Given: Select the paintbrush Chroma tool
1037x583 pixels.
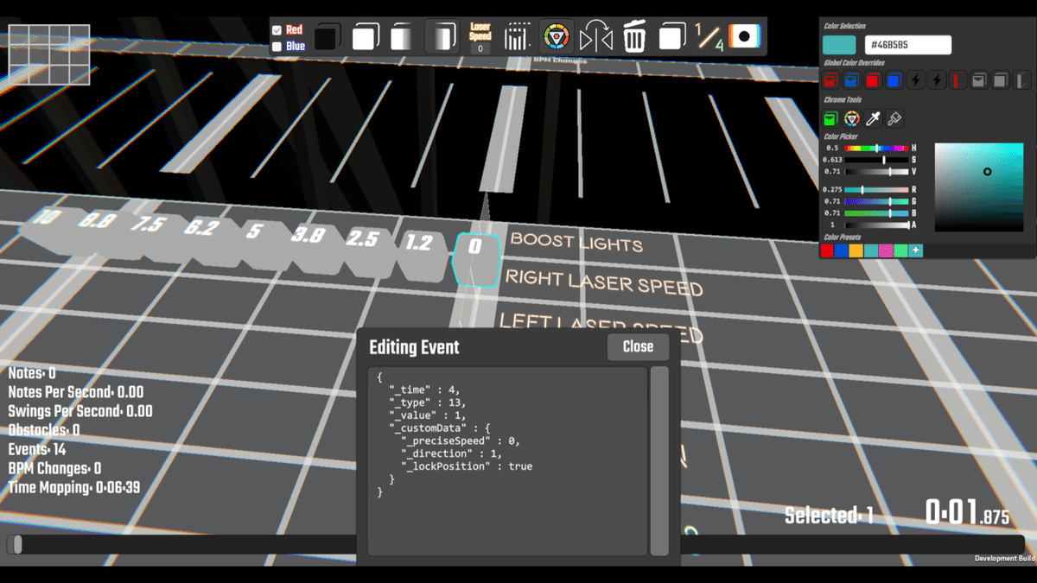Looking at the screenshot, I should click(894, 118).
